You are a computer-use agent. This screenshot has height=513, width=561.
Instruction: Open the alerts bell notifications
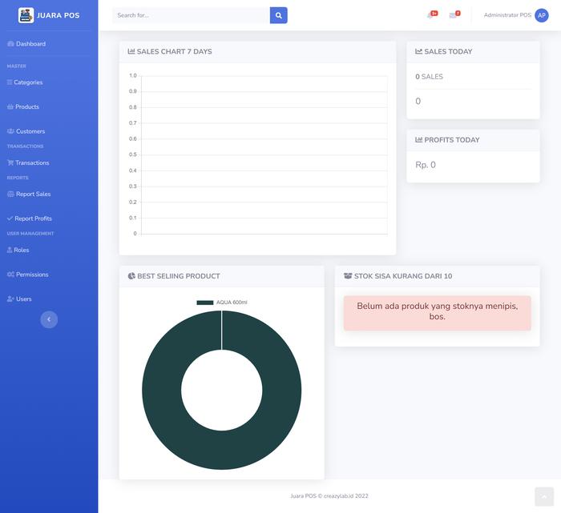(x=431, y=15)
